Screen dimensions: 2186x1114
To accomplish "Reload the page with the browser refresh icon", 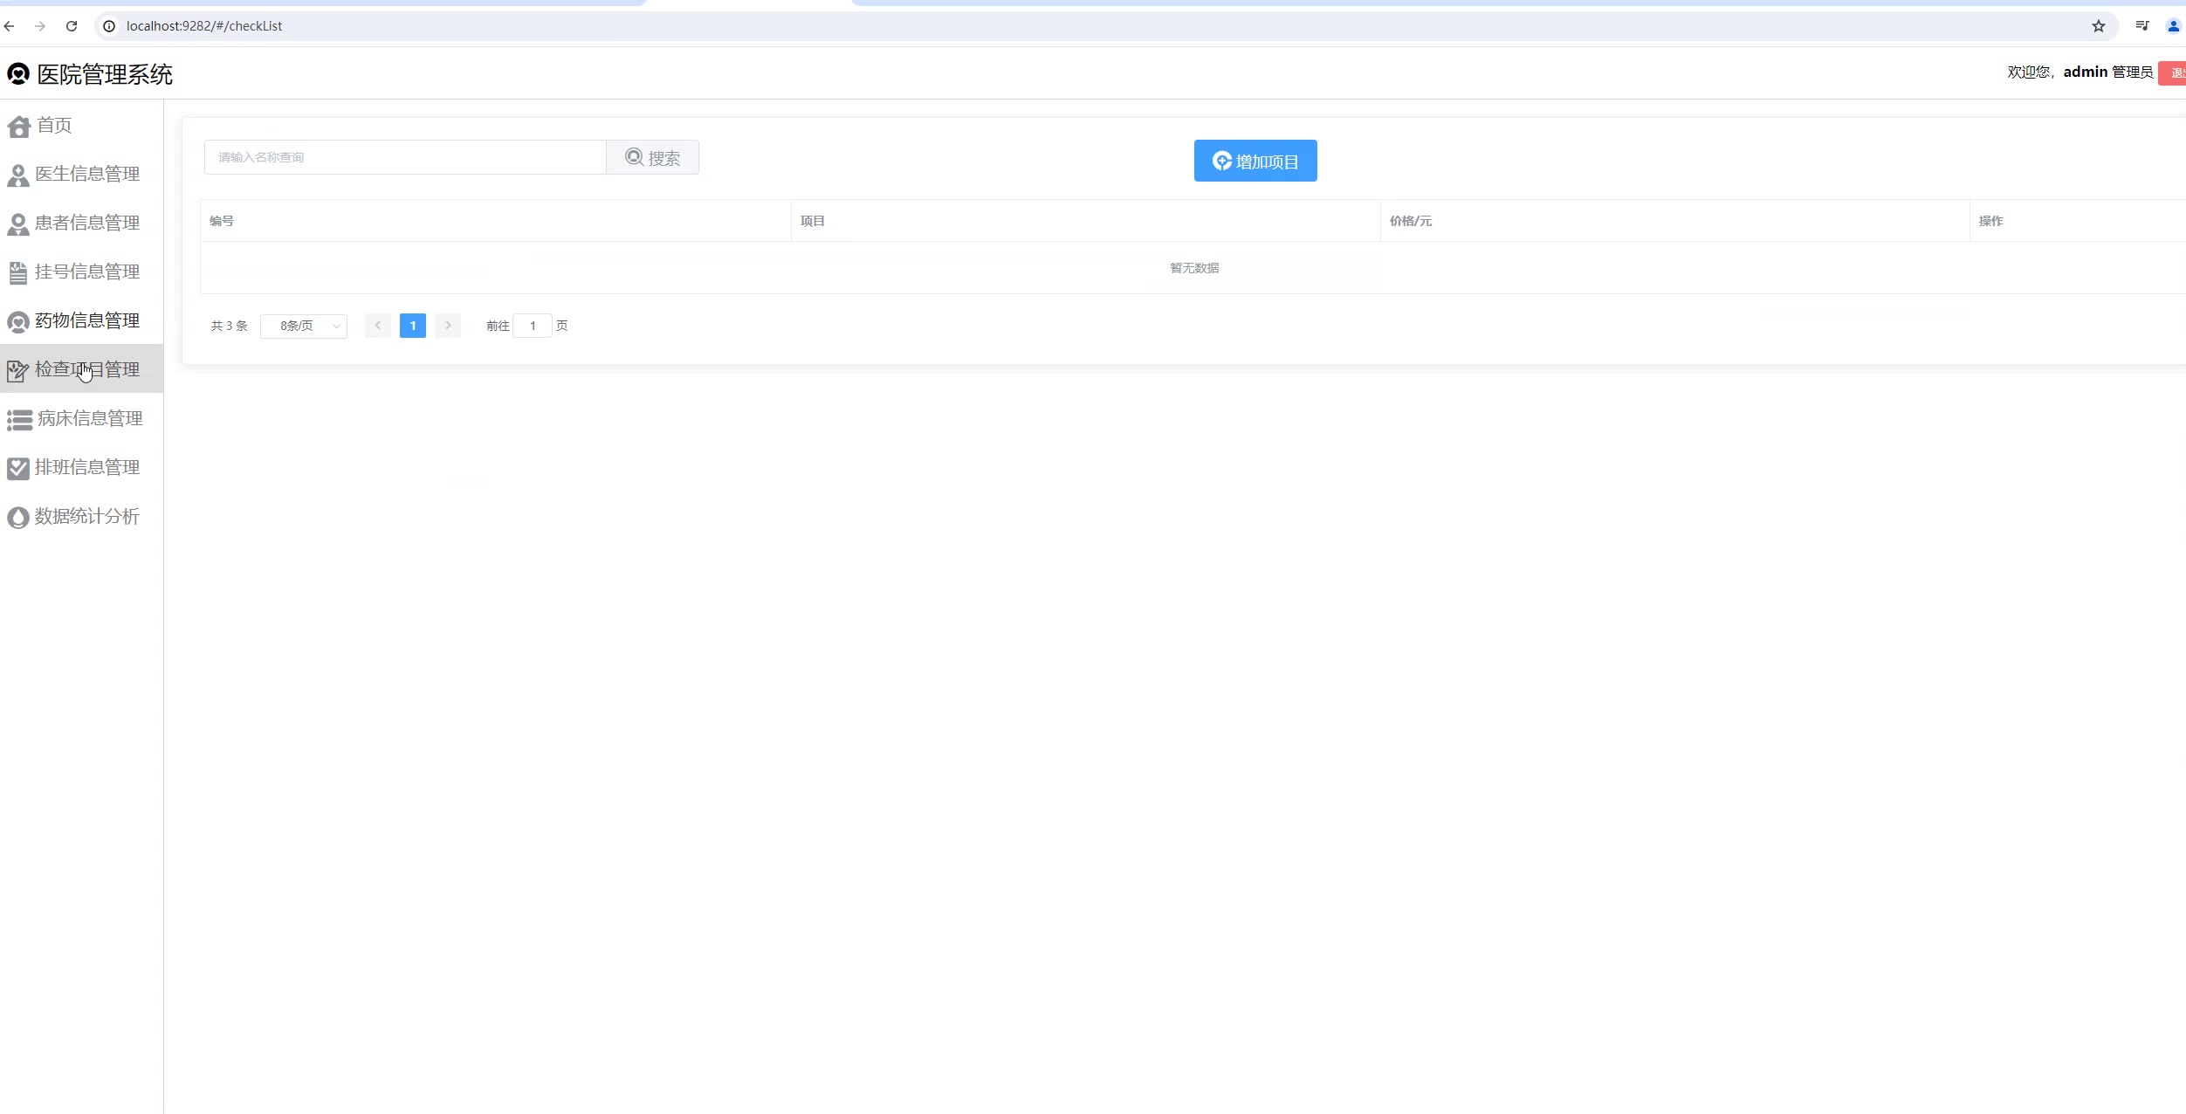I will (x=72, y=26).
